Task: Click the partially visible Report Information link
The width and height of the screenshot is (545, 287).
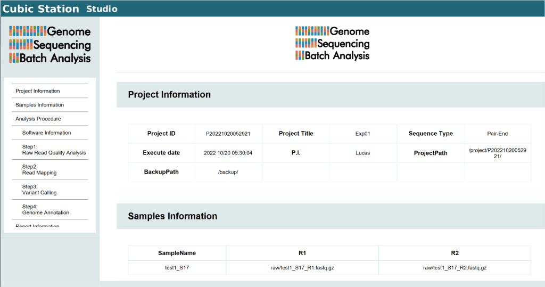Action: pyautogui.click(x=37, y=226)
